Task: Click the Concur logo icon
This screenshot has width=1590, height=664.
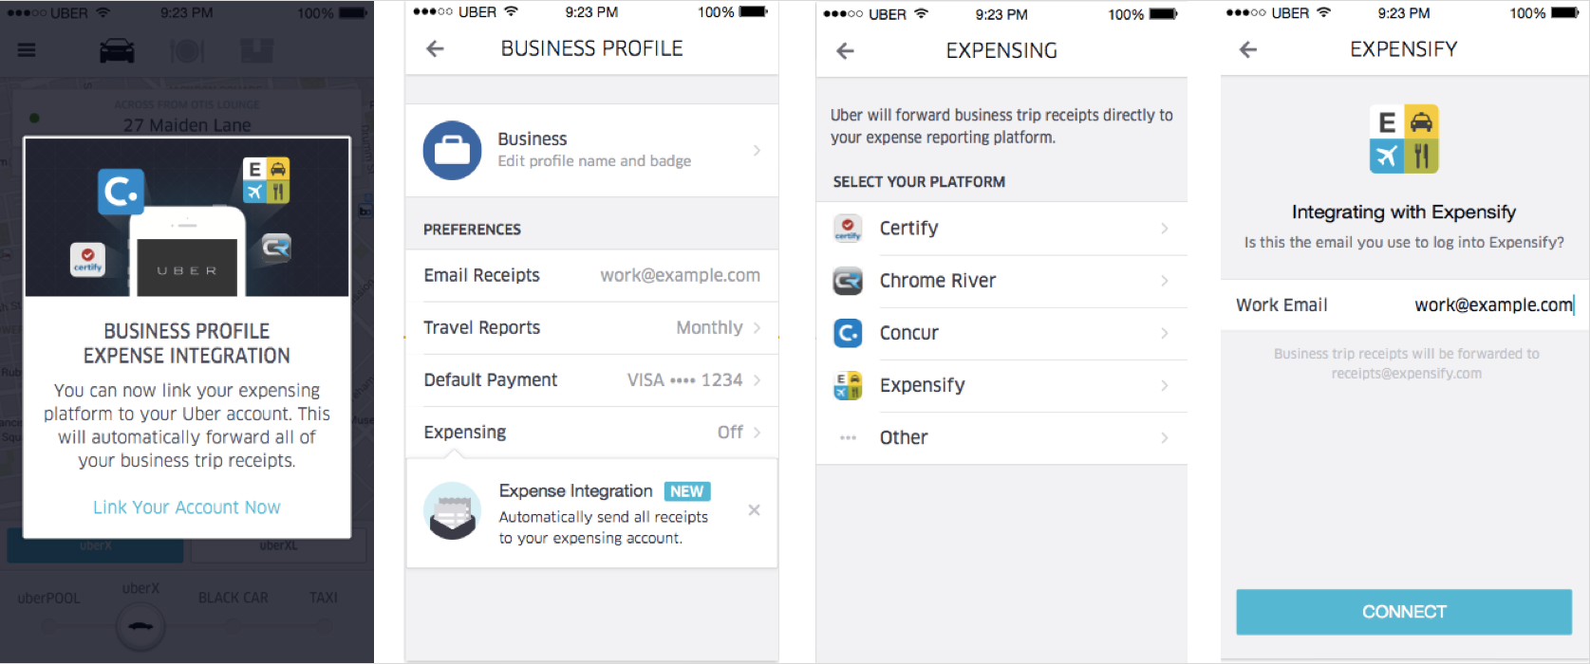Action: (x=848, y=333)
